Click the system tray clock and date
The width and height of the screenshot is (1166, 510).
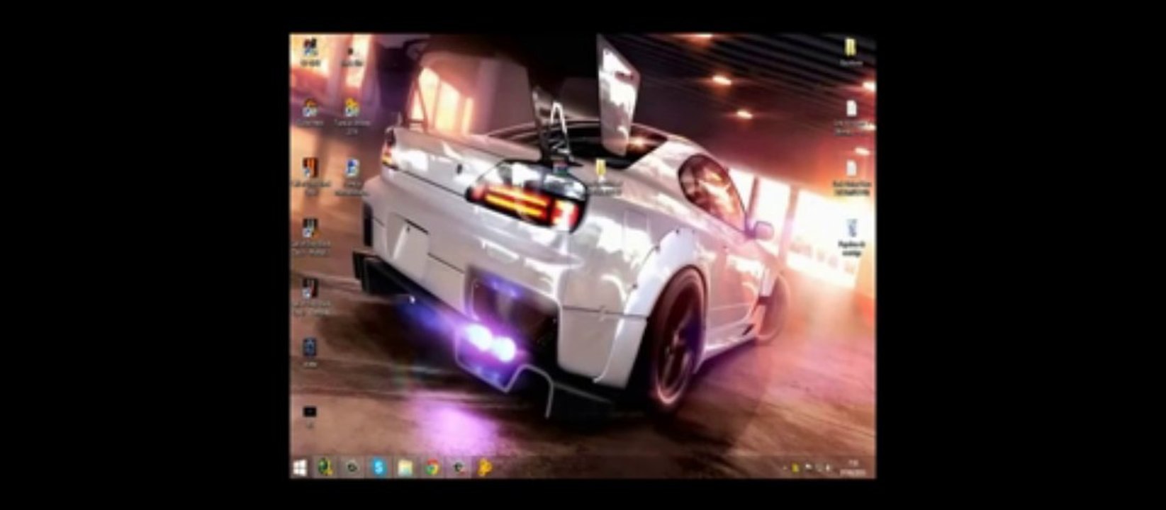pyautogui.click(x=853, y=467)
